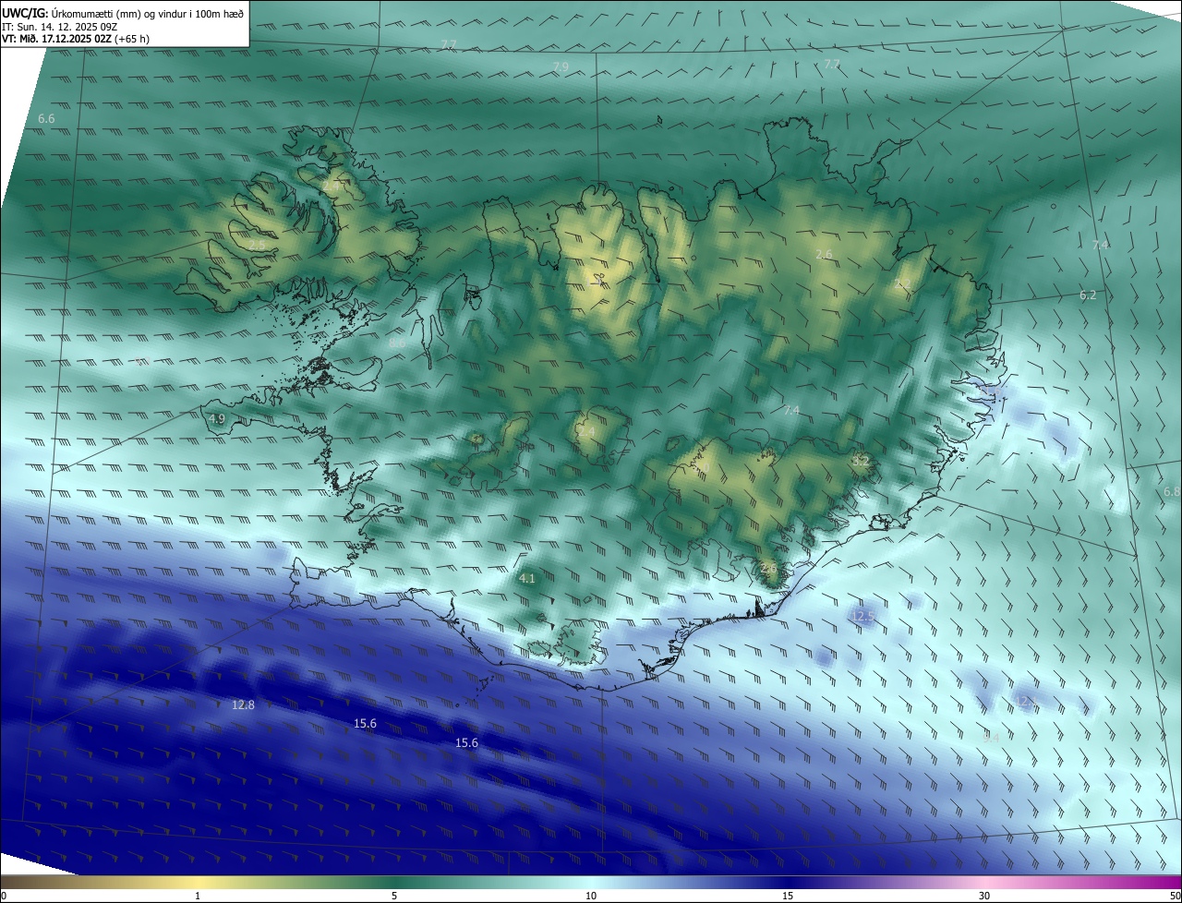Click the valid time line 'VT: Mið. 17.12.2025 02Z (+65 h)'
The image size is (1182, 903).
tap(77, 39)
